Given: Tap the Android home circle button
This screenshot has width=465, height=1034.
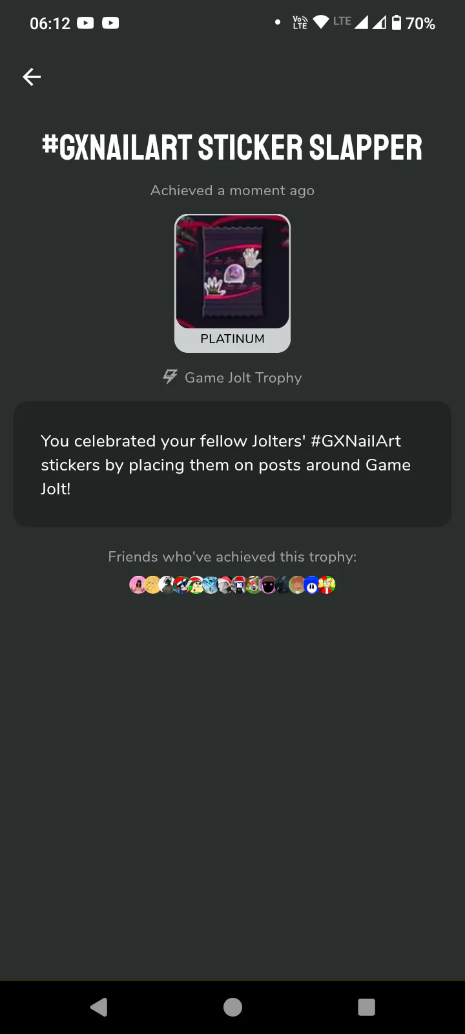Looking at the screenshot, I should (232, 1007).
